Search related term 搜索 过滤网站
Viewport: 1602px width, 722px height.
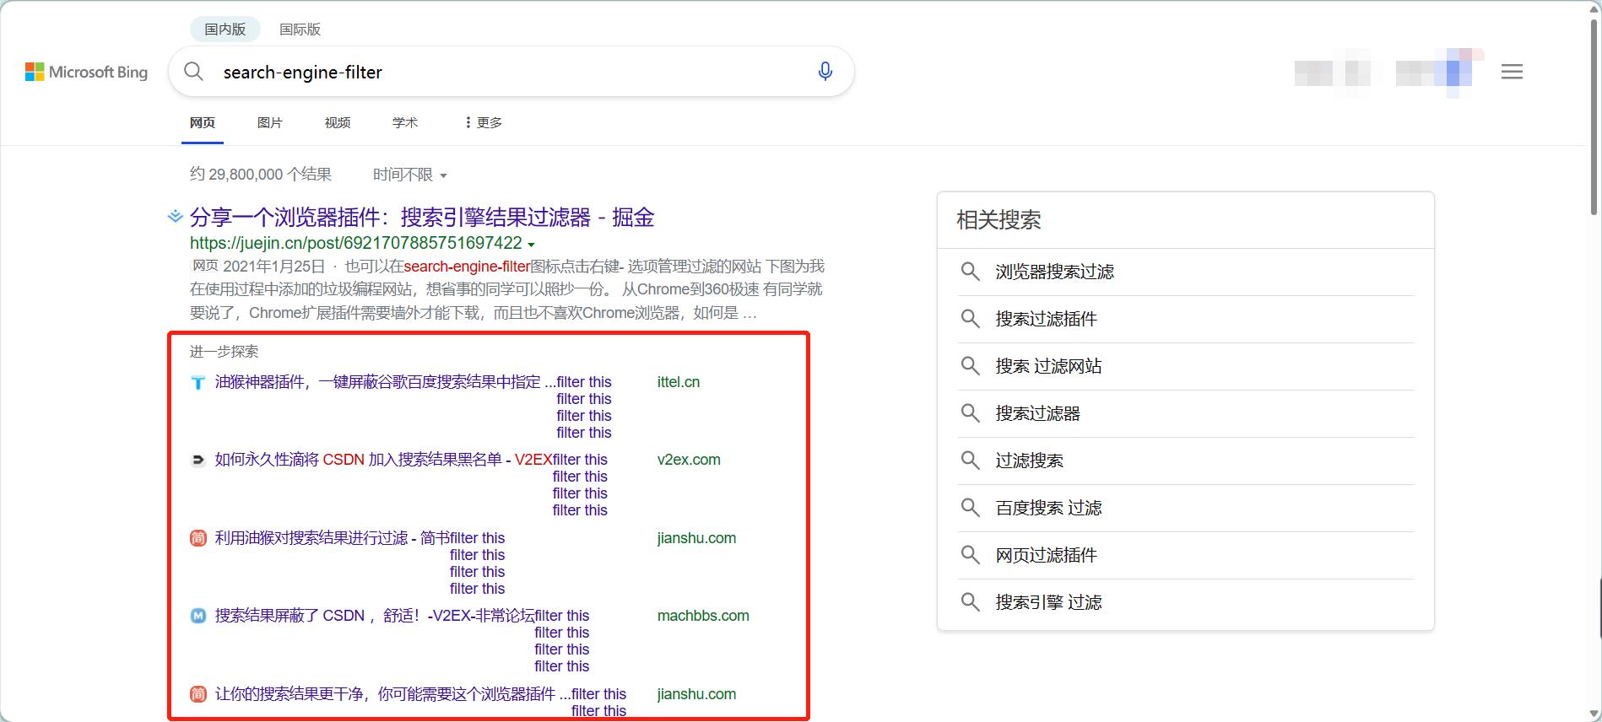coord(1048,366)
